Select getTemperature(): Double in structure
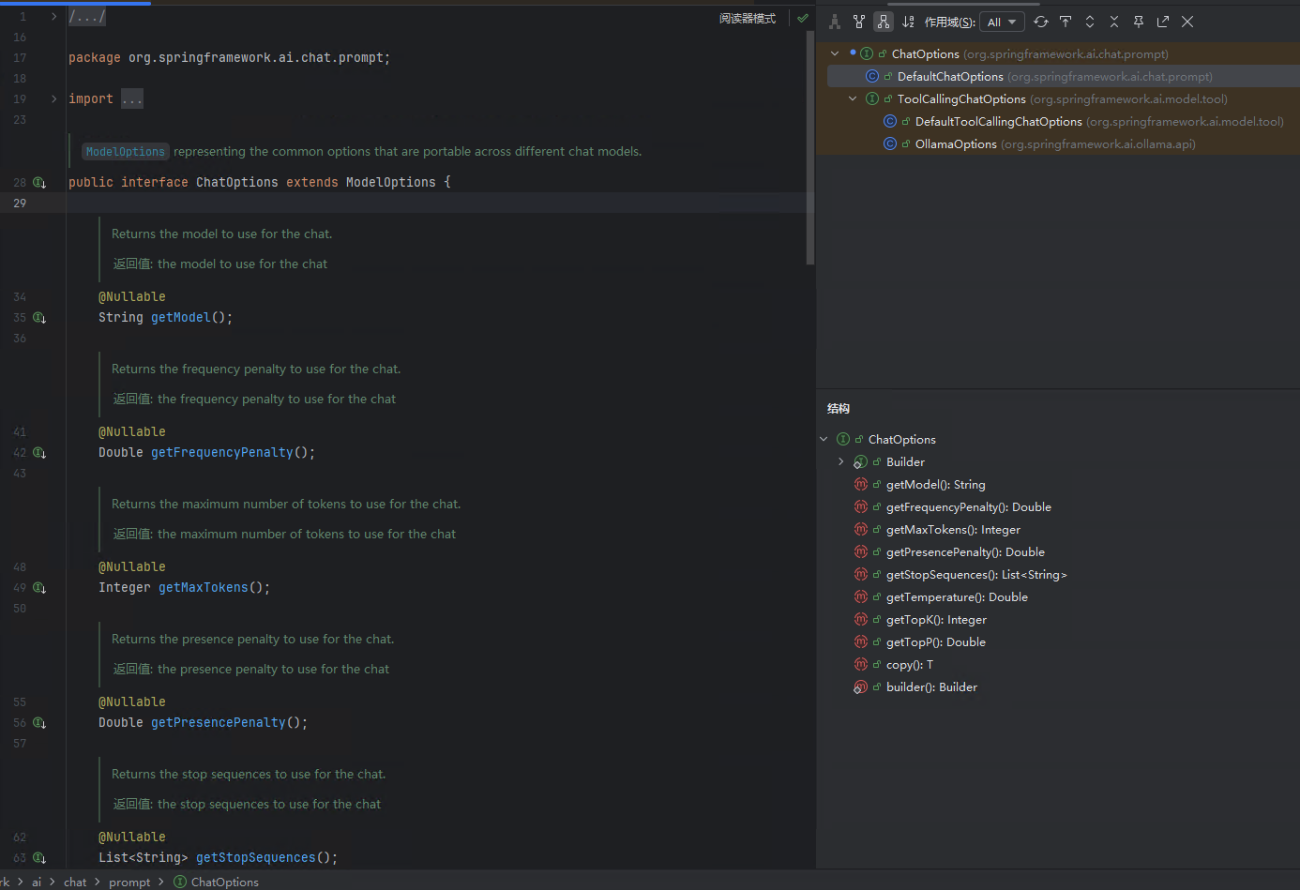The height and width of the screenshot is (890, 1300). tap(957, 596)
